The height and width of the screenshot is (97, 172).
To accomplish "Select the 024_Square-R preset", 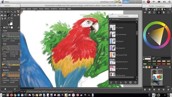I will tap(123, 48).
